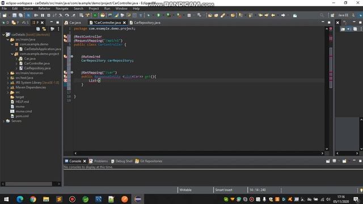Click the Open Perspective icon
Viewport: 363px width, 204px height.
[x=332, y=15]
